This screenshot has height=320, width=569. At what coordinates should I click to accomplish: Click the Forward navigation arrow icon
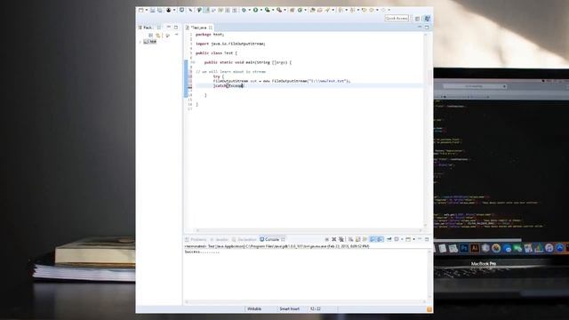pyautogui.click(x=383, y=10)
